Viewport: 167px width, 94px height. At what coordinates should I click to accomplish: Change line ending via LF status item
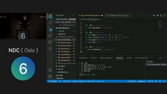pyautogui.click(x=156, y=81)
